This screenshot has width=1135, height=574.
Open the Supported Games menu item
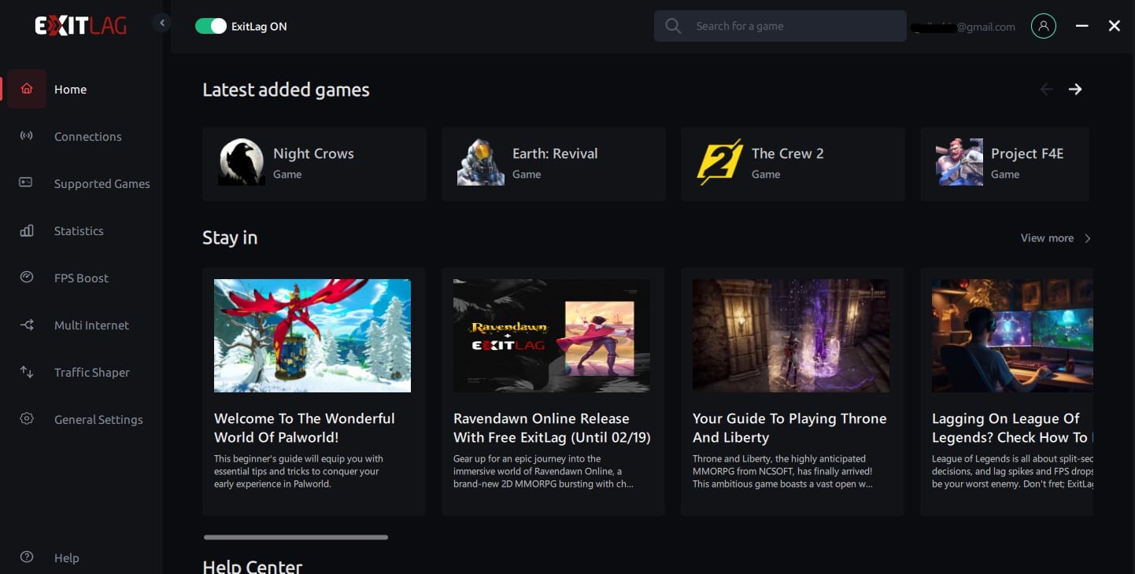[x=102, y=183]
